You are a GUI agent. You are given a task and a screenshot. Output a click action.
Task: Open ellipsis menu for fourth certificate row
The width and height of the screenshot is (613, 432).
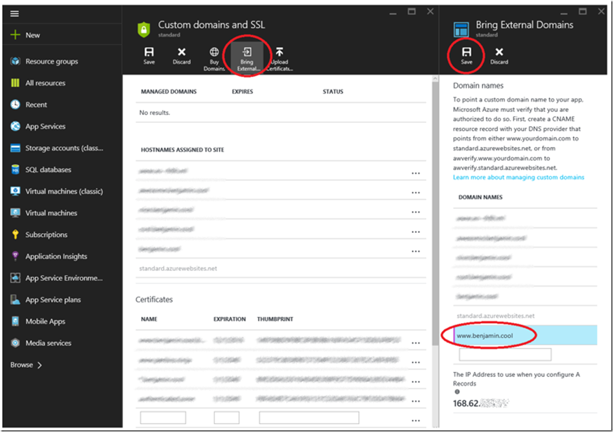[416, 401]
